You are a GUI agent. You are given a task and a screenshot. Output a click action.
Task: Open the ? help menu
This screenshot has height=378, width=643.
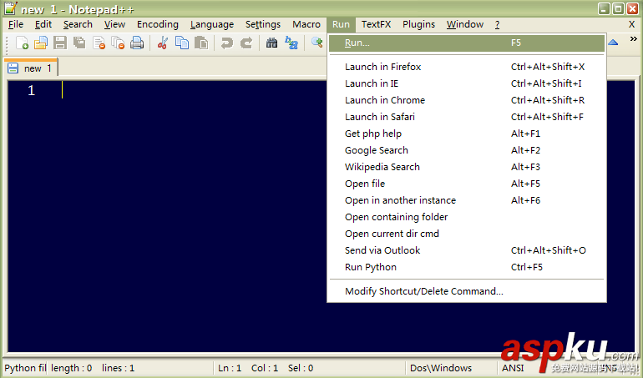click(x=497, y=24)
